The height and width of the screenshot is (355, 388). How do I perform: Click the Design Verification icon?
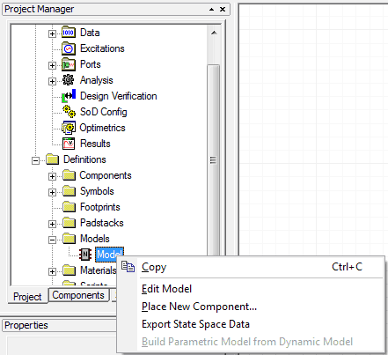69,96
